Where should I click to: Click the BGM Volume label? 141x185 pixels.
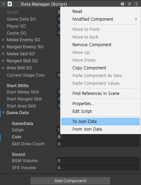pyautogui.click(x=24, y=161)
